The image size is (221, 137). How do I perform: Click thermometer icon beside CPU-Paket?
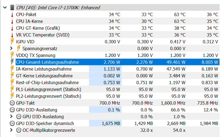(x=12, y=14)
